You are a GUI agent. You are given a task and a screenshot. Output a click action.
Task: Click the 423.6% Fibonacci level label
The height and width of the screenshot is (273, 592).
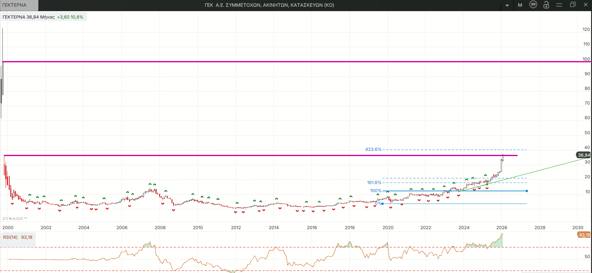373,149
